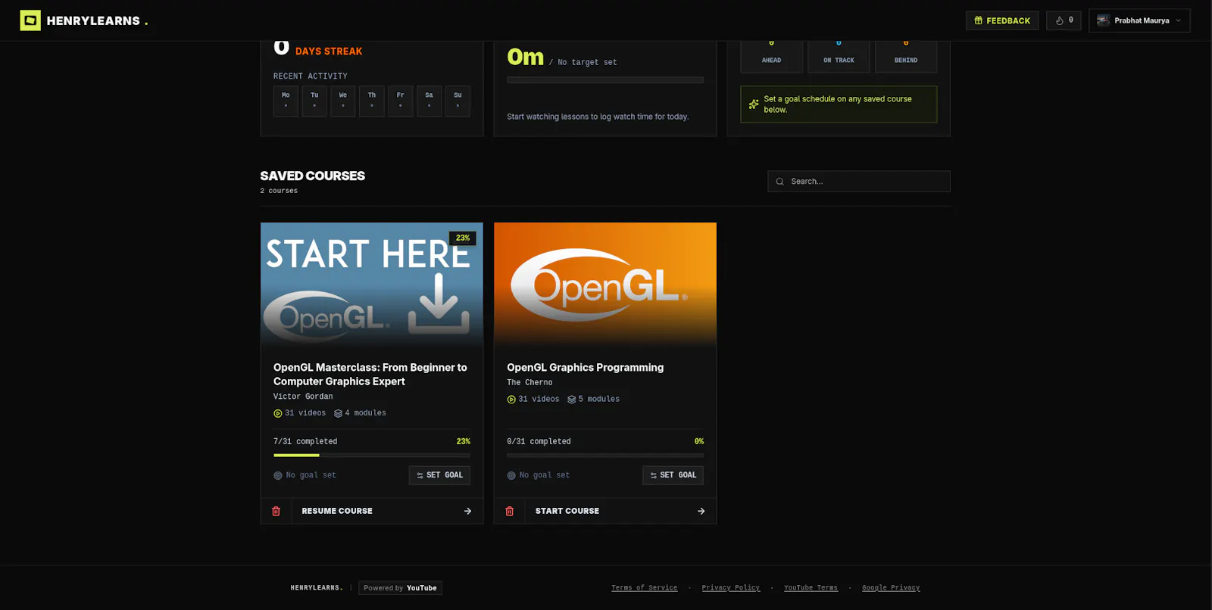Set a goal for OpenGL Graphics Programming
This screenshot has height=610, width=1212.
click(673, 475)
